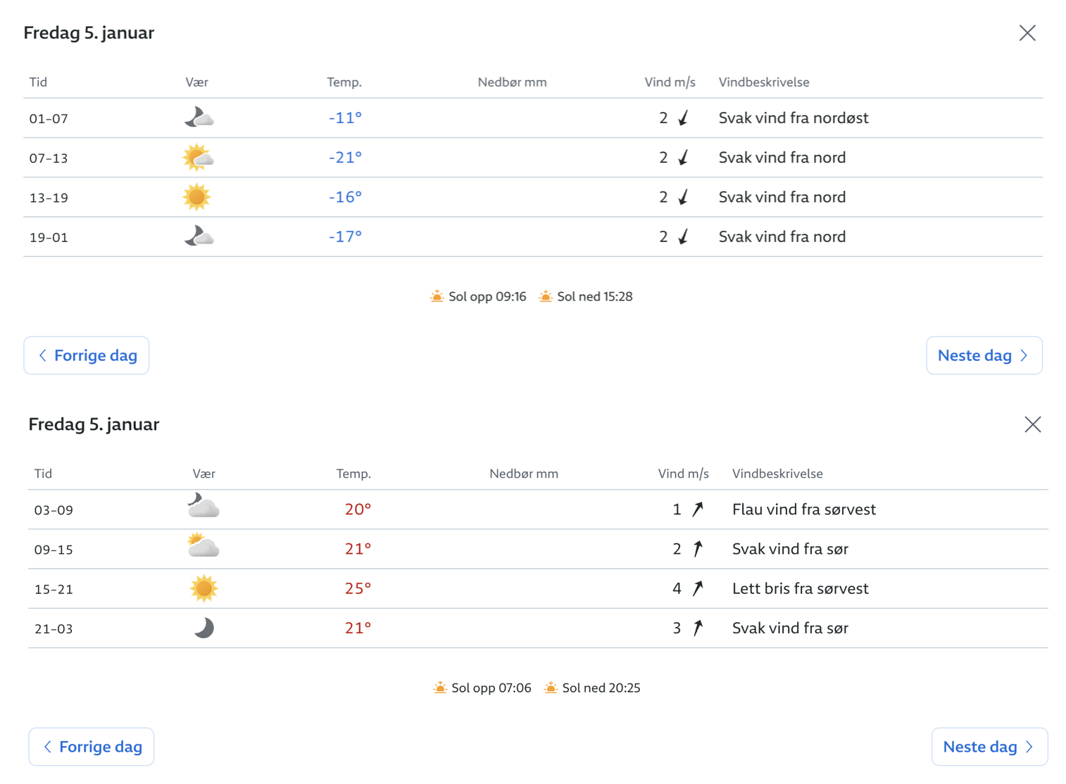Close the upper Fredag 5. januar panel

point(1027,33)
